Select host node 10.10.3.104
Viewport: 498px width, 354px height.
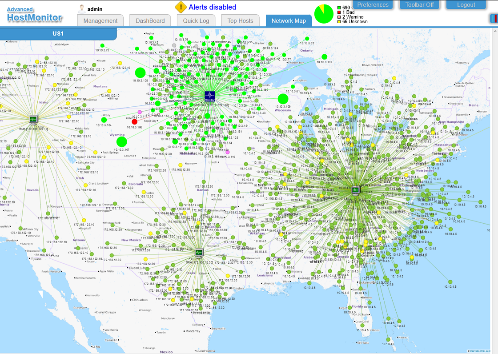coord(104,120)
